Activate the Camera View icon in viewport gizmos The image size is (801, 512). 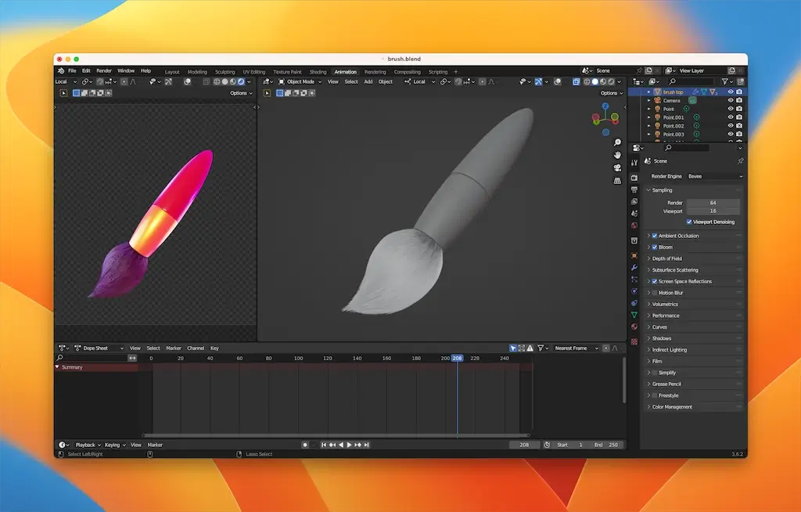click(617, 167)
